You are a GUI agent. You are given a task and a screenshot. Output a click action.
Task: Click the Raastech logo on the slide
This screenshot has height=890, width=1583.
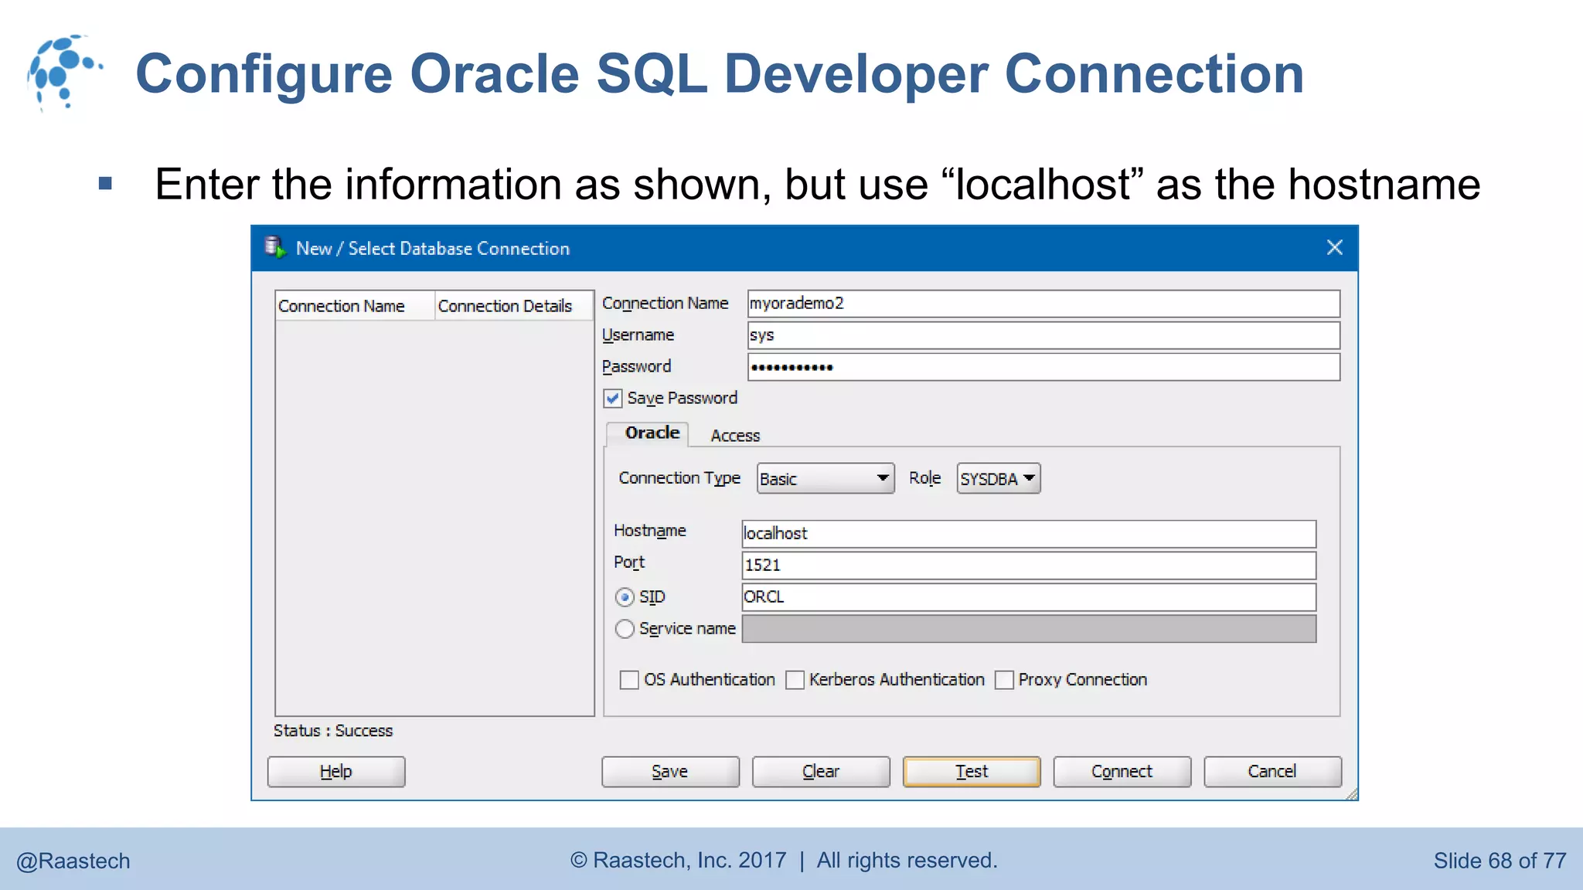point(65,73)
